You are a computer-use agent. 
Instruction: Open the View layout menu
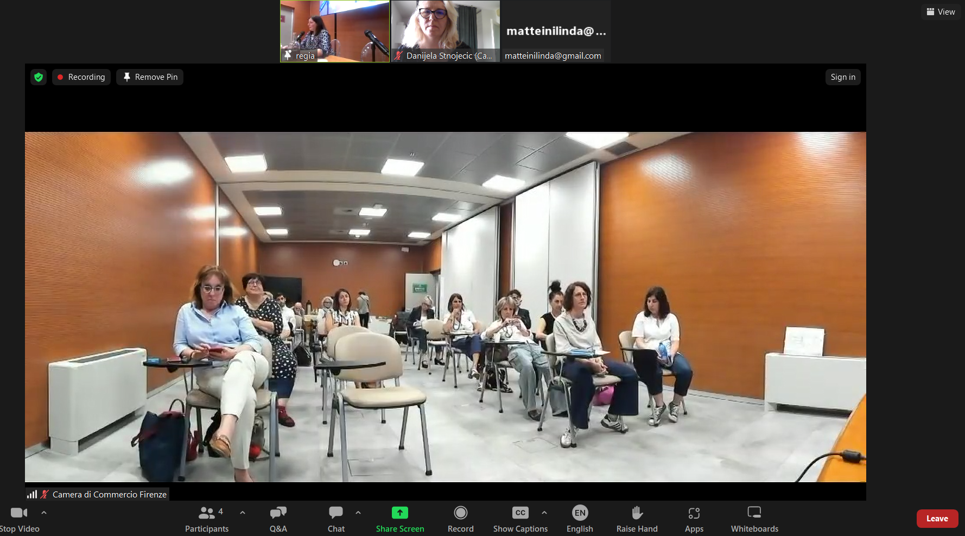coord(941,11)
